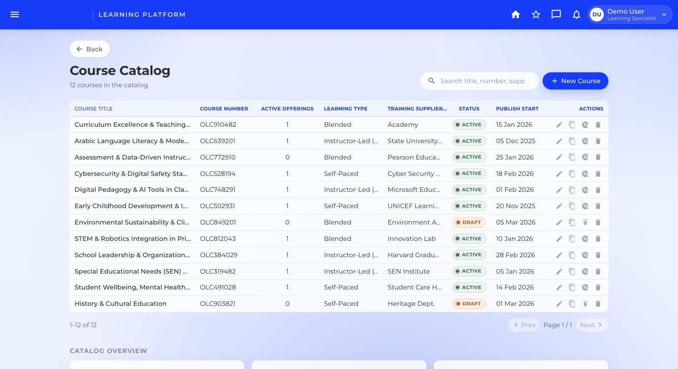The height and width of the screenshot is (369, 678).
Task: Sort by Course Title column header
Action: pyautogui.click(x=93, y=109)
